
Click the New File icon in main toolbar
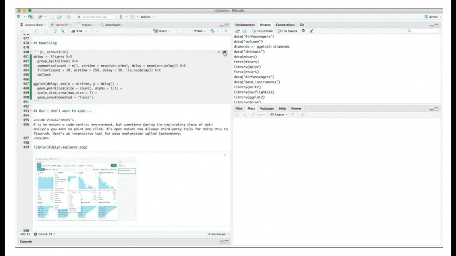[x=19, y=17]
